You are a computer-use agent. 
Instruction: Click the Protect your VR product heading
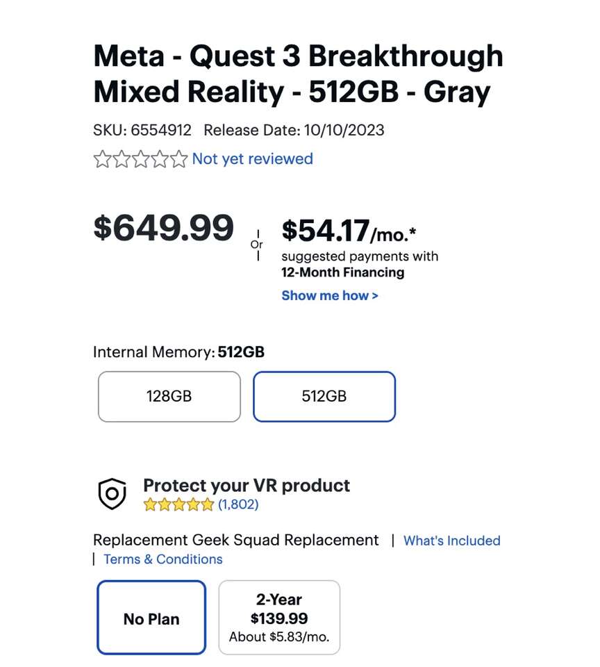(247, 485)
